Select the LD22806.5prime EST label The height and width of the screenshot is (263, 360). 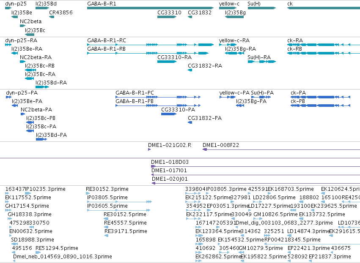pos(274,198)
